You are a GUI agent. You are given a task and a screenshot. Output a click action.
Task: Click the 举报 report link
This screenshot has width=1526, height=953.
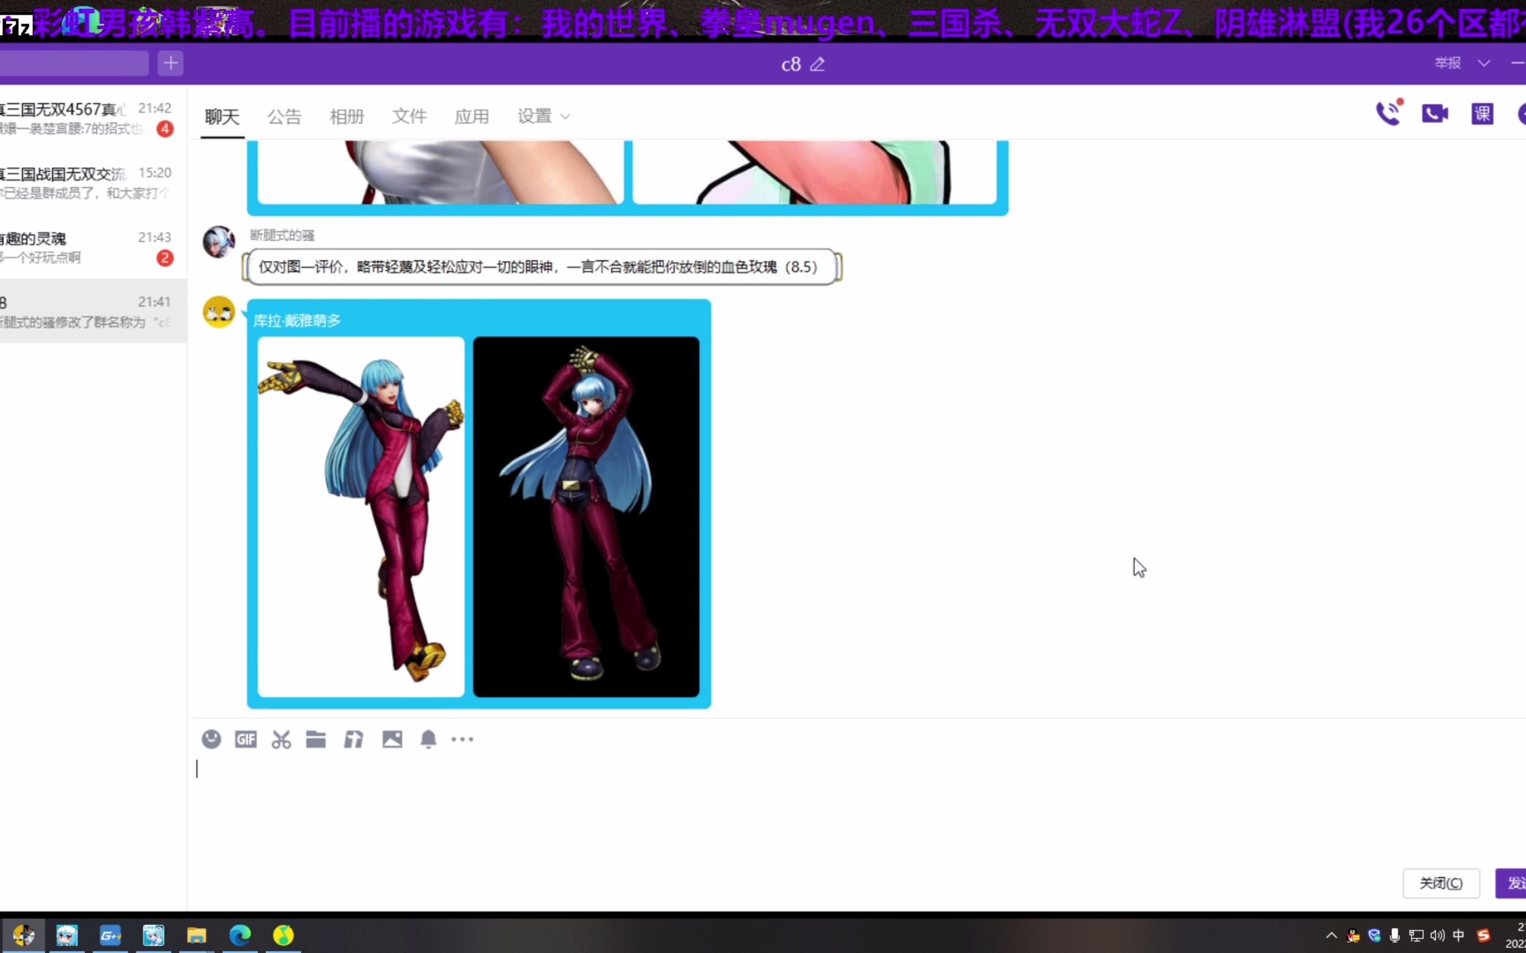[x=1448, y=63]
